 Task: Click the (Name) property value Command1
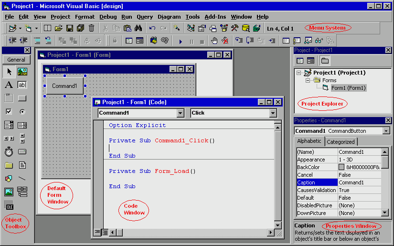coord(351,152)
